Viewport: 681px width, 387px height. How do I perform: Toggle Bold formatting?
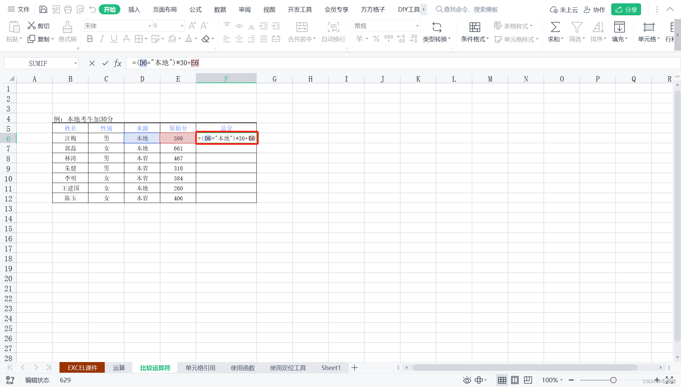(x=90, y=39)
